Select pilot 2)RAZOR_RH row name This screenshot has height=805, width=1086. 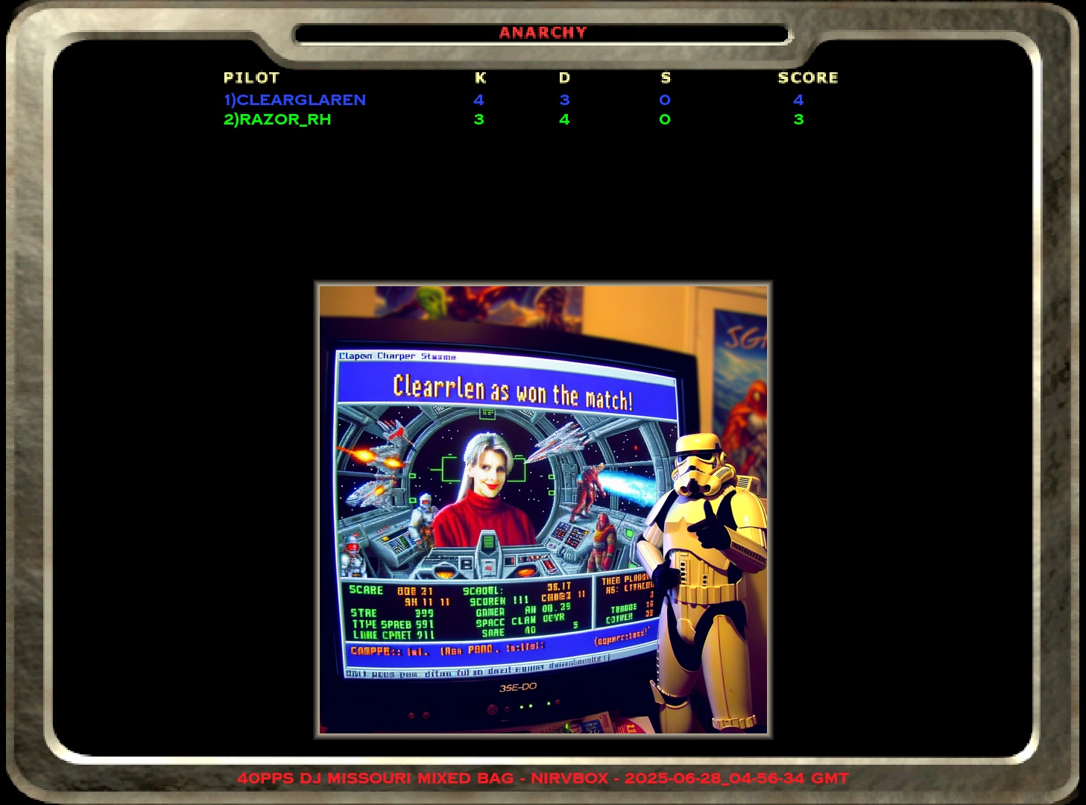tap(277, 119)
